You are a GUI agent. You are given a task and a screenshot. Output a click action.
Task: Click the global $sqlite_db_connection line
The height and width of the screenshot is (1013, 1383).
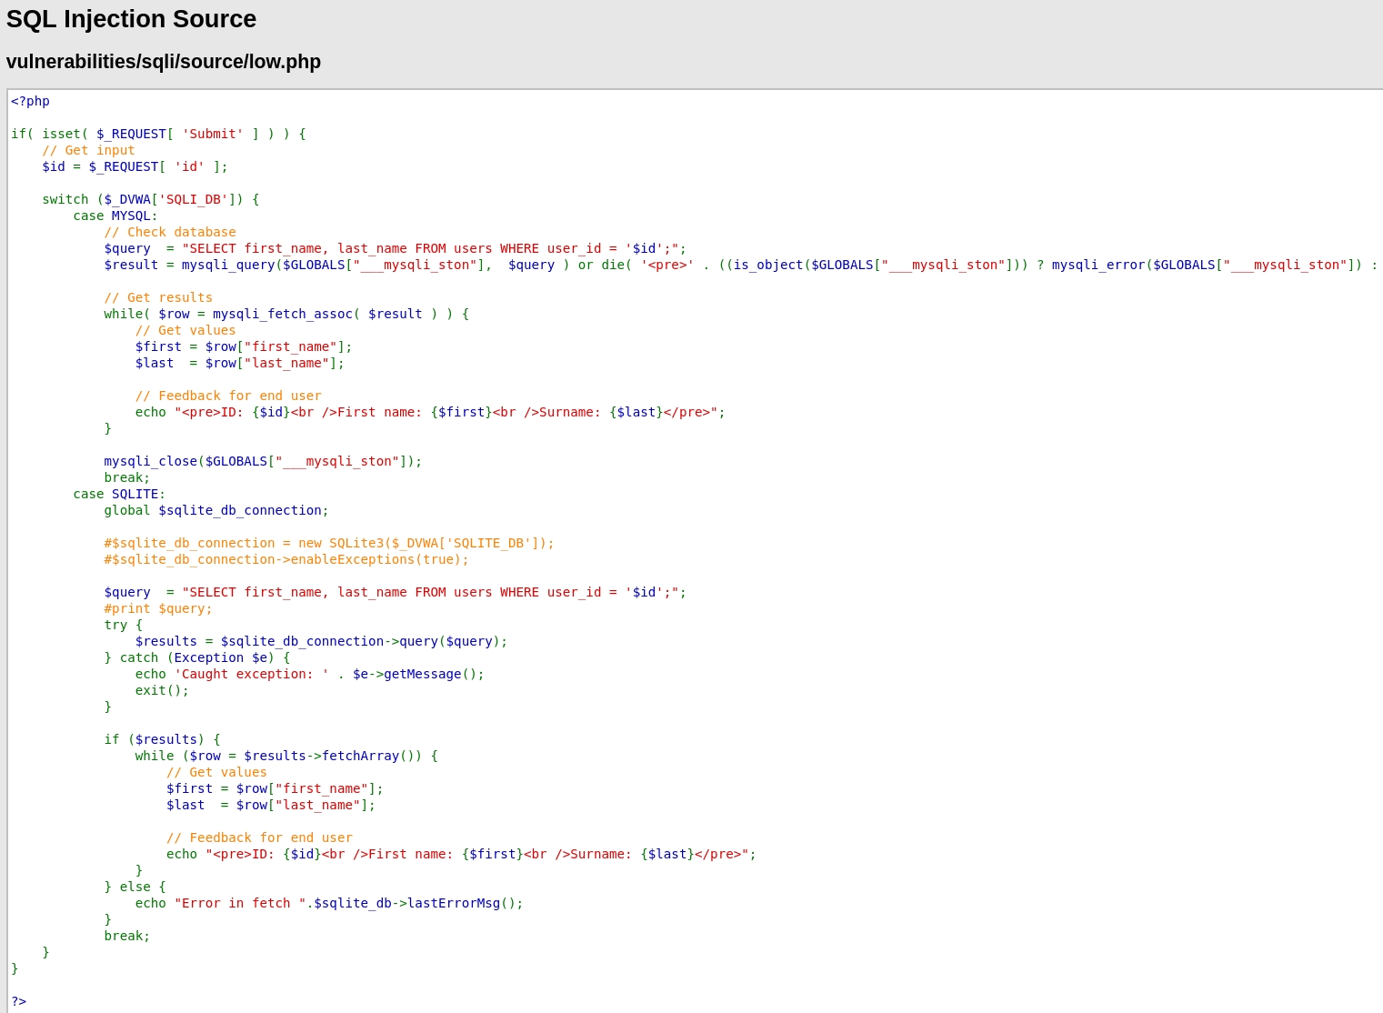216,510
